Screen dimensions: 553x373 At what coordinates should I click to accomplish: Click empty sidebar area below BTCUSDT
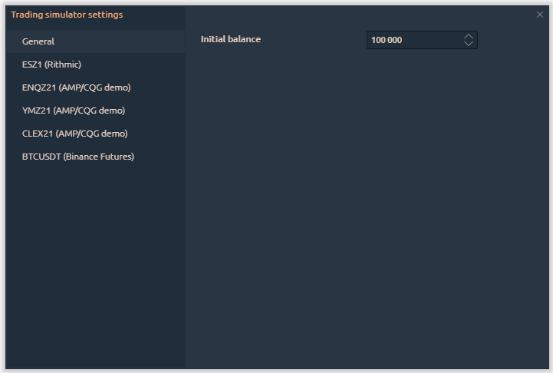pos(95,261)
